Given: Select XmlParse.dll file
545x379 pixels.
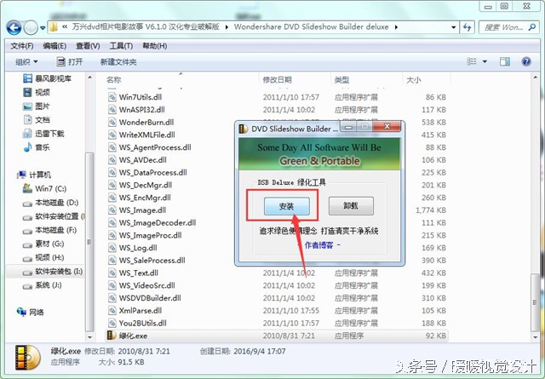Looking at the screenshot, I should (x=140, y=311).
